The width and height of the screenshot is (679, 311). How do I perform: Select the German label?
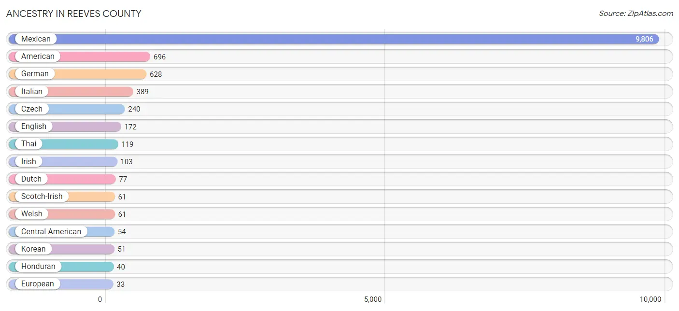coord(35,74)
